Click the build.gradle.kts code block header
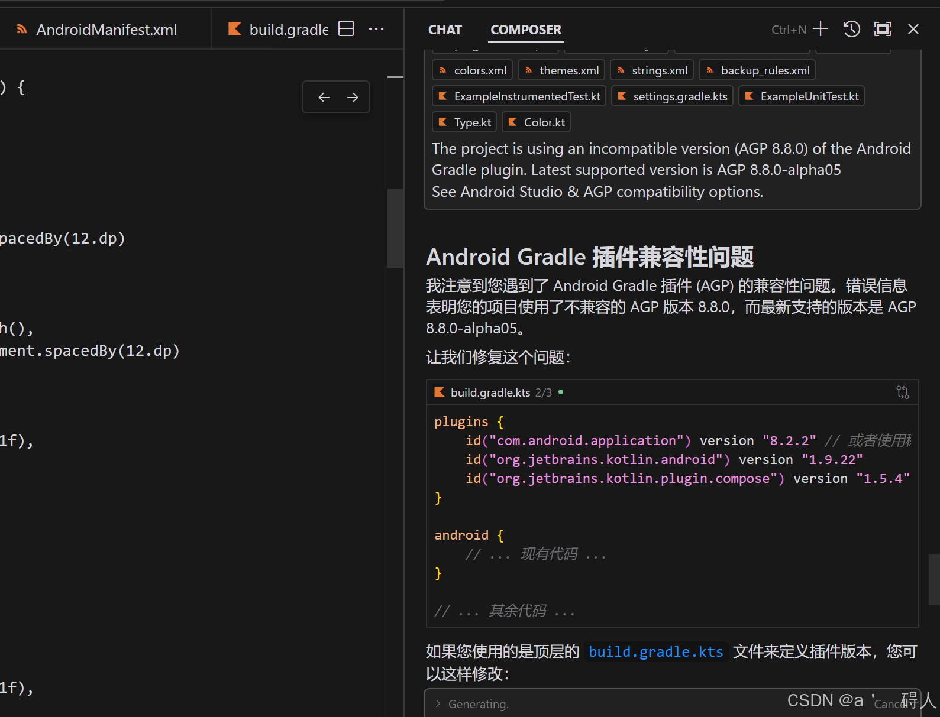This screenshot has height=717, width=940. [672, 392]
